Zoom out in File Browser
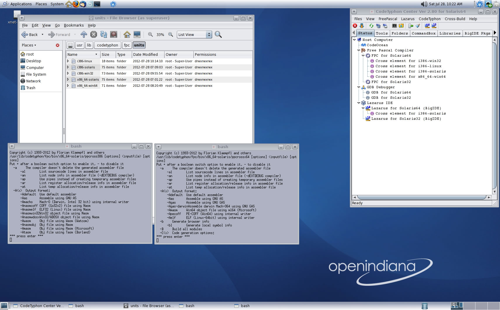 150,34
